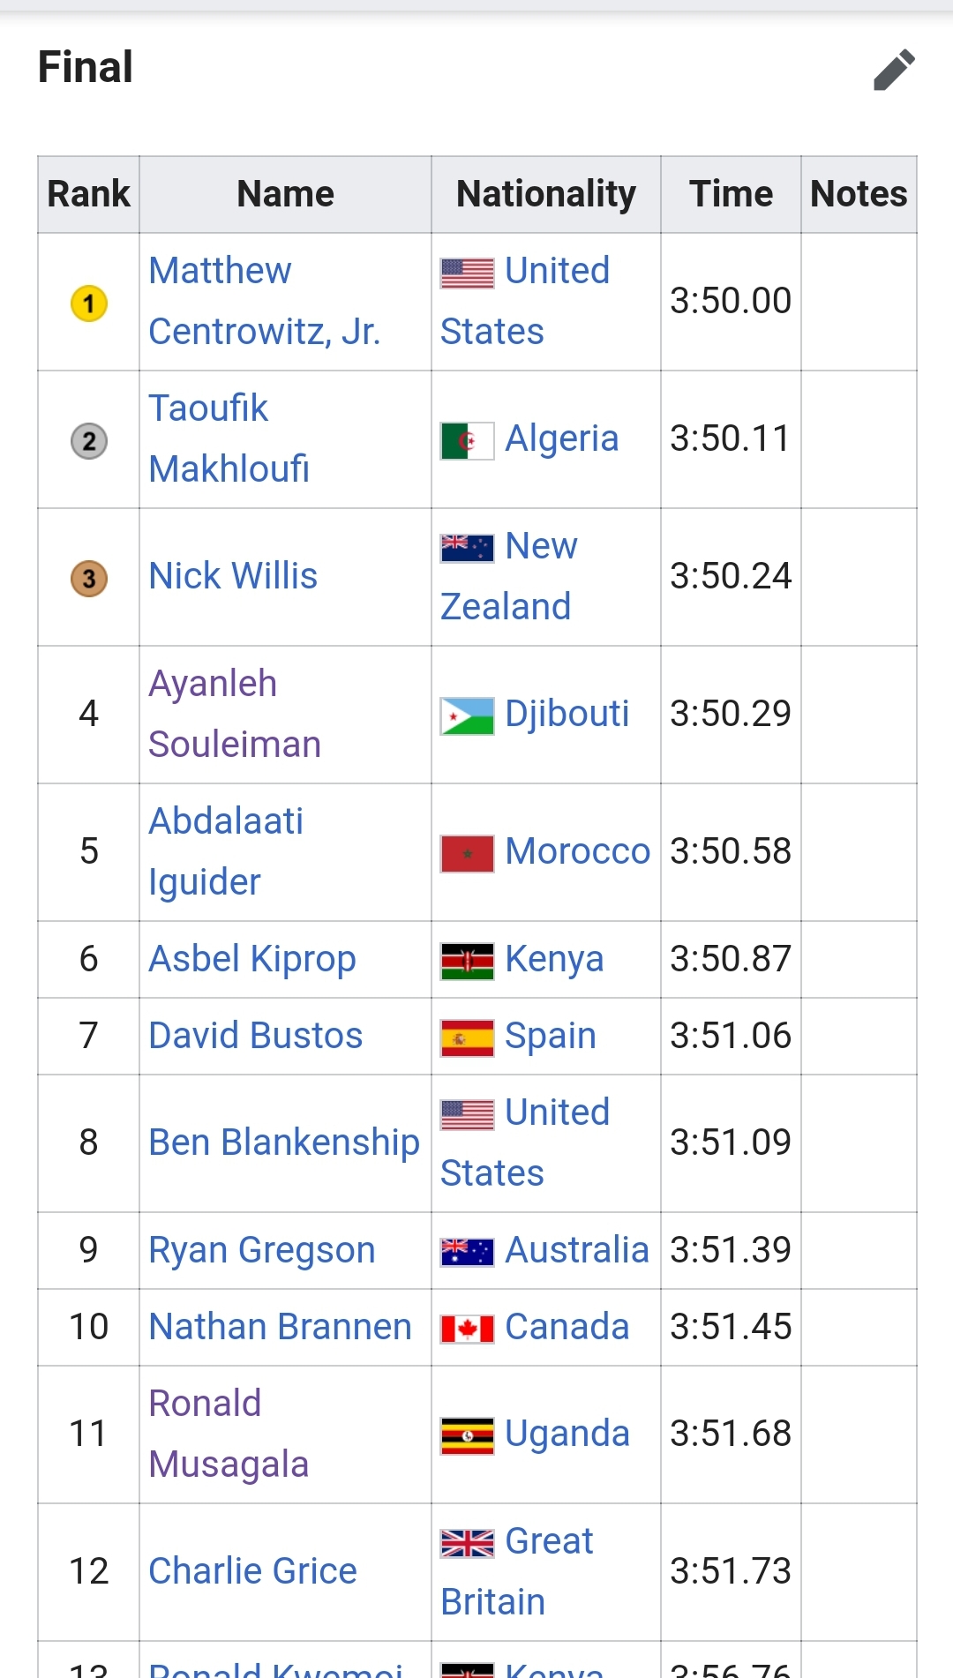Open the Australia country link
Image resolution: width=953 pixels, height=1678 pixels.
point(577,1250)
